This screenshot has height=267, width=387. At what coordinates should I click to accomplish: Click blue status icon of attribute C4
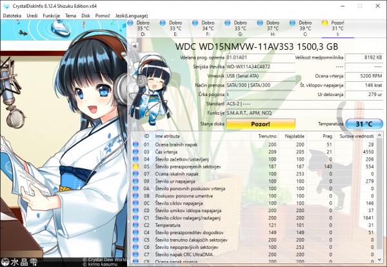tap(135, 232)
